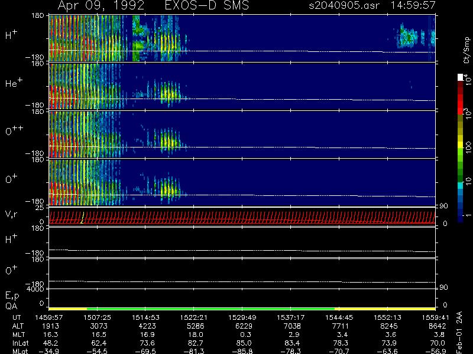The height and width of the screenshot is (354, 473).
Task: Click the UT value "1559:41"
Action: pyautogui.click(x=436, y=317)
